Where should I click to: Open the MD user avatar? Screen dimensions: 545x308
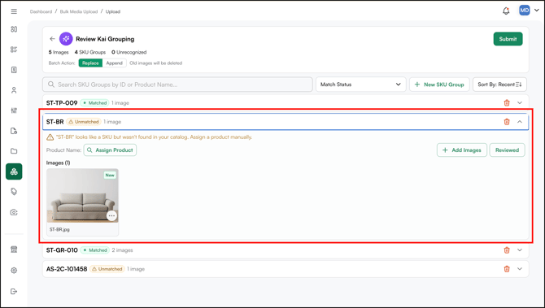click(x=524, y=11)
